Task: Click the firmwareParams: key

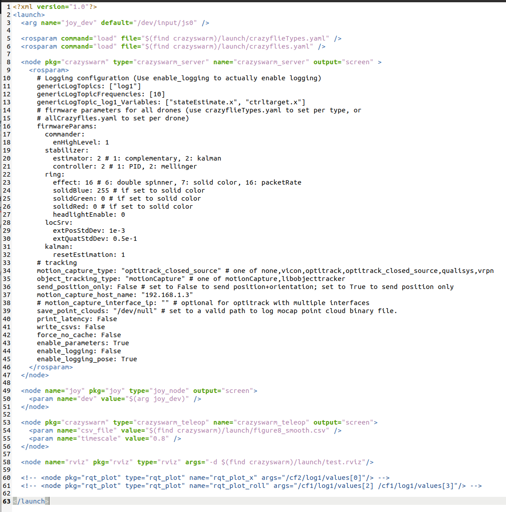Action: point(67,126)
